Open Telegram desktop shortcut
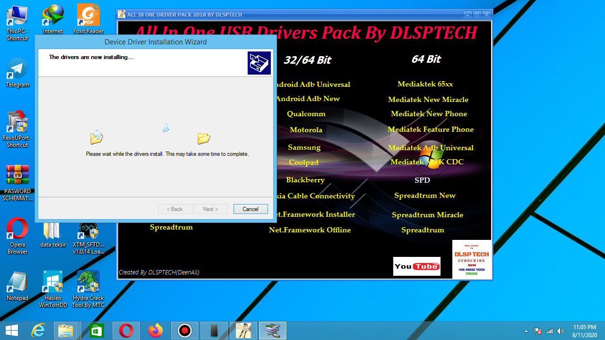 [x=17, y=73]
